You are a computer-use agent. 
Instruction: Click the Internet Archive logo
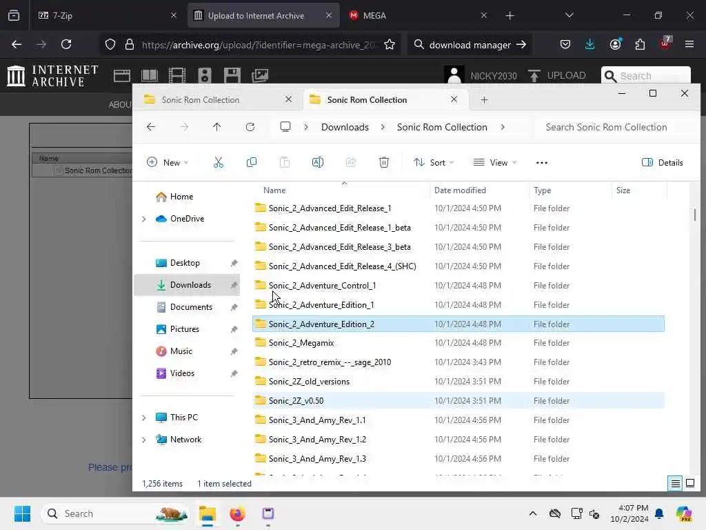pos(52,75)
